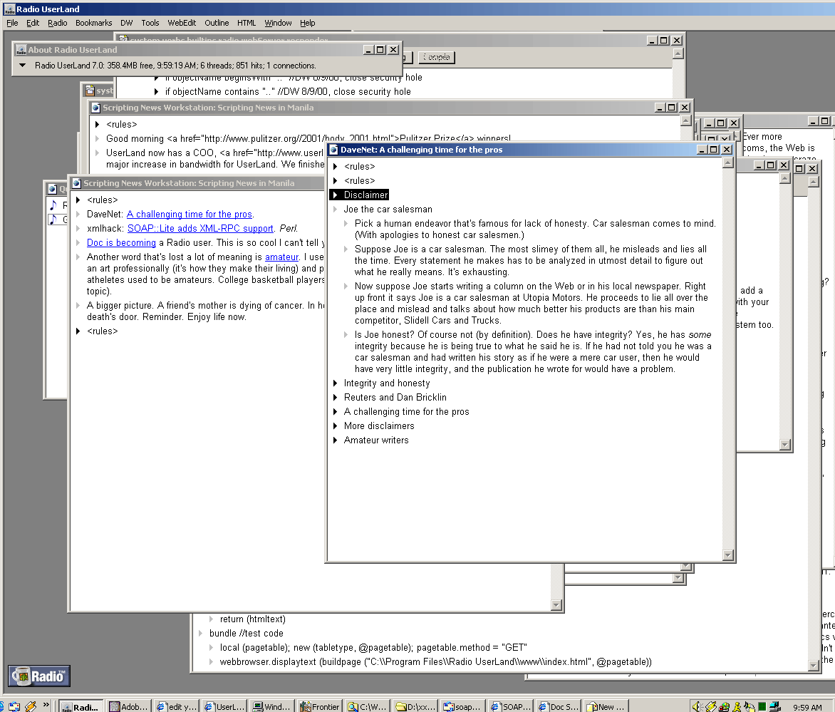
Task: Open the Bookmarks menu
Action: click(93, 23)
